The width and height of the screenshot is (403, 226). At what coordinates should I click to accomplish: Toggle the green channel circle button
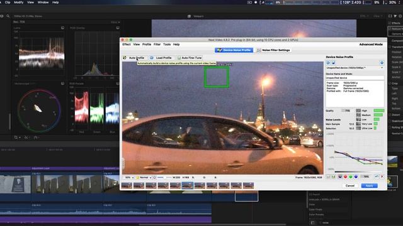[x=351, y=177]
